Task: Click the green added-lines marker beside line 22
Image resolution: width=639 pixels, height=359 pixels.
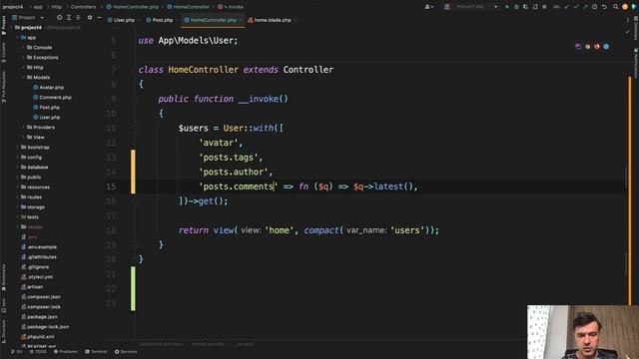Action: (x=133, y=288)
